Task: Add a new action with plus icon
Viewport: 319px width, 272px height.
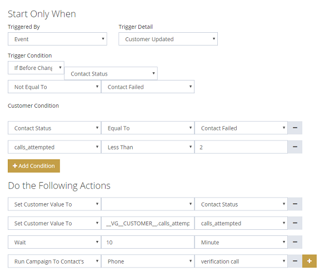Action: click(x=310, y=261)
